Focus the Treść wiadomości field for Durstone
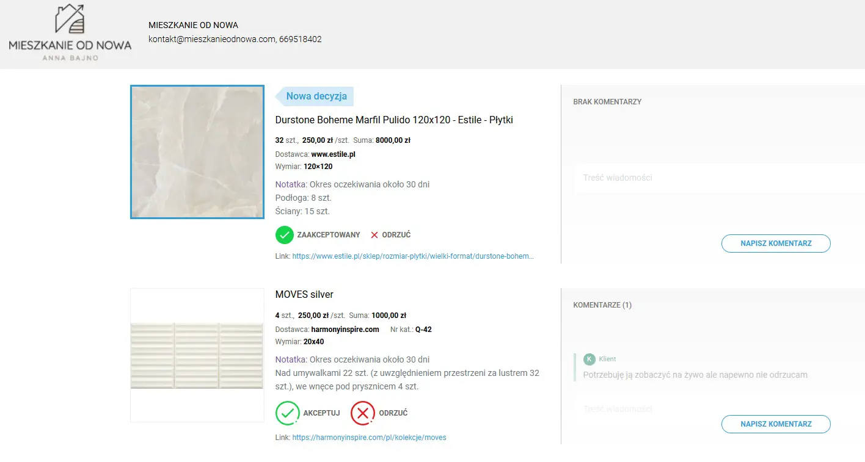Viewport: 865px width, 462px height. tap(715, 178)
